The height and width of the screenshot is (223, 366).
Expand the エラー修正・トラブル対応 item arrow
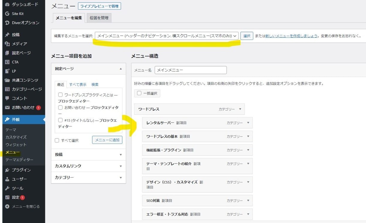pos(248,214)
